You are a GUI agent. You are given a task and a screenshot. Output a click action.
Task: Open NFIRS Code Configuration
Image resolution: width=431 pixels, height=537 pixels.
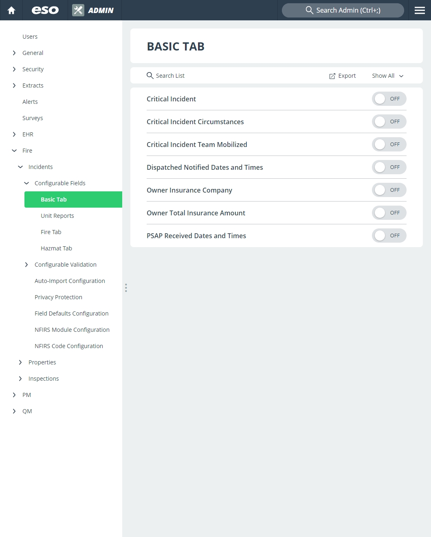(69, 346)
